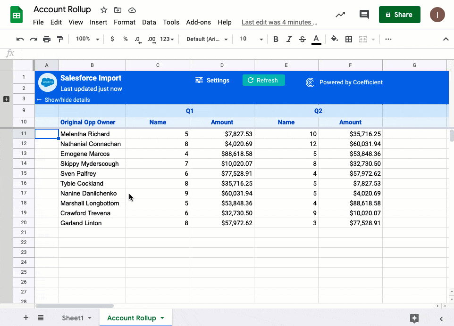Click the green Share button

pos(399,15)
